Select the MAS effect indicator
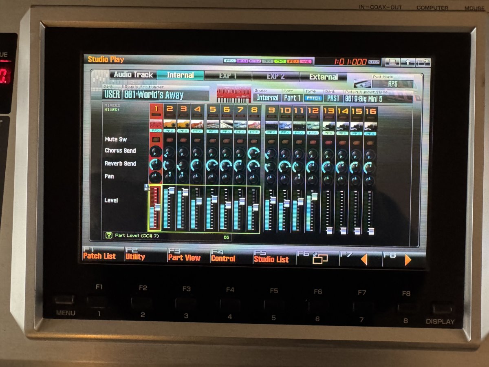 (305, 61)
